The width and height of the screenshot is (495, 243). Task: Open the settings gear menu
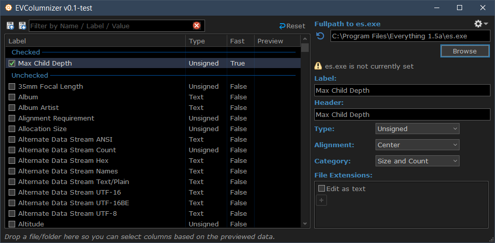click(x=480, y=24)
